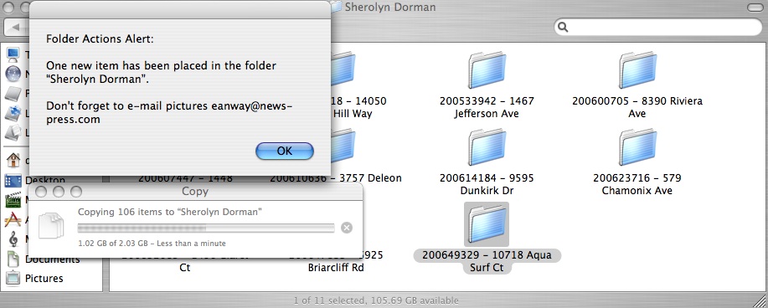Click the label 200649329 – 10718 Aqua Surf Ct
This screenshot has height=308, width=768.
coord(487,261)
